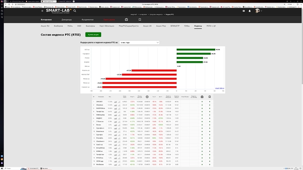
Task: Open the hamburger menu beside the SMART-LAB logo
Action: 43,11
